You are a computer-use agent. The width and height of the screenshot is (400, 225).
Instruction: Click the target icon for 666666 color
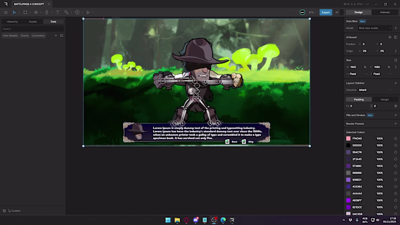(x=395, y=173)
